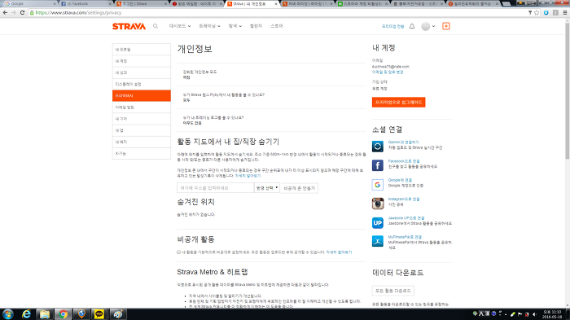570x320 pixels.
Task: Click 자세히 알아보기 link beside private activities checkbox
Action: click(x=339, y=252)
